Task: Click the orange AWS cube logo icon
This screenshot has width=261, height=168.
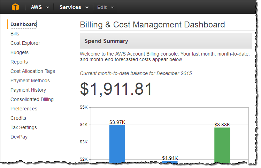Action: pos(16,7)
